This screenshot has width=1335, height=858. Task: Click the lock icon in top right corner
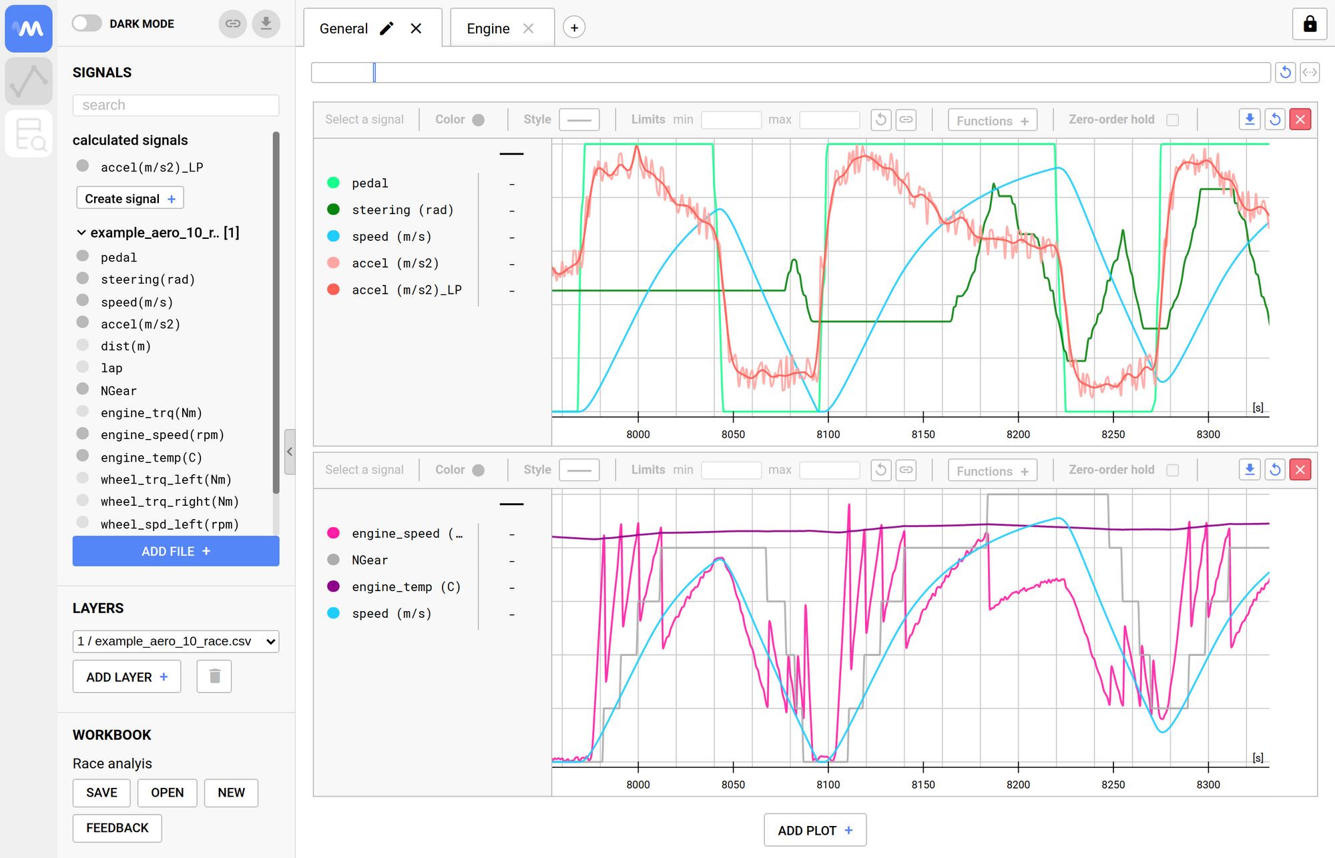[x=1309, y=24]
